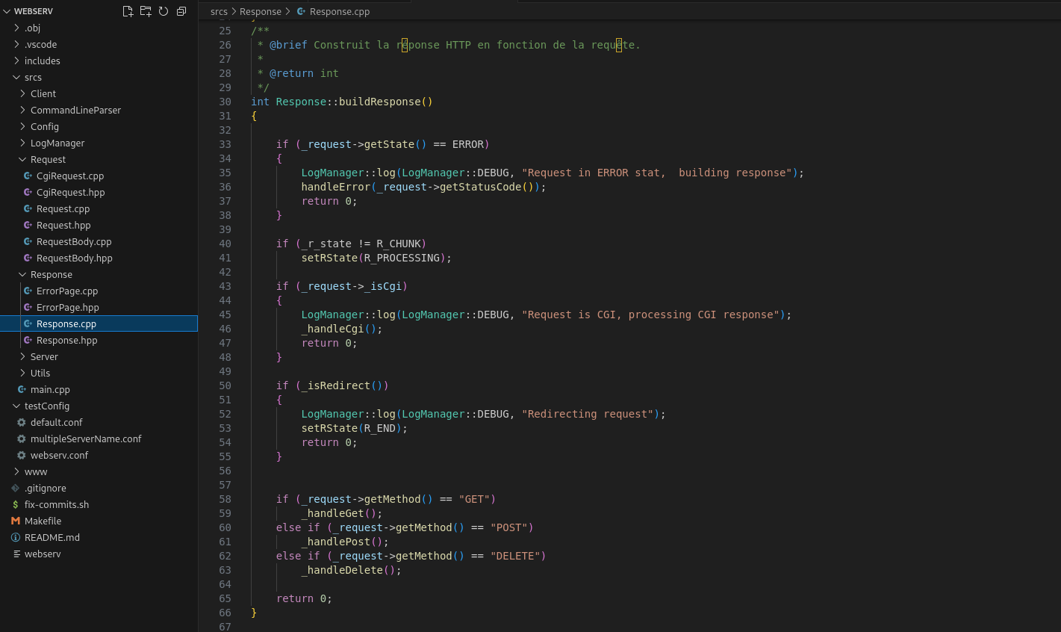Viewport: 1061px width, 632px height.
Task: Select Response.cpp in the file tree
Action: pyautogui.click(x=99, y=323)
